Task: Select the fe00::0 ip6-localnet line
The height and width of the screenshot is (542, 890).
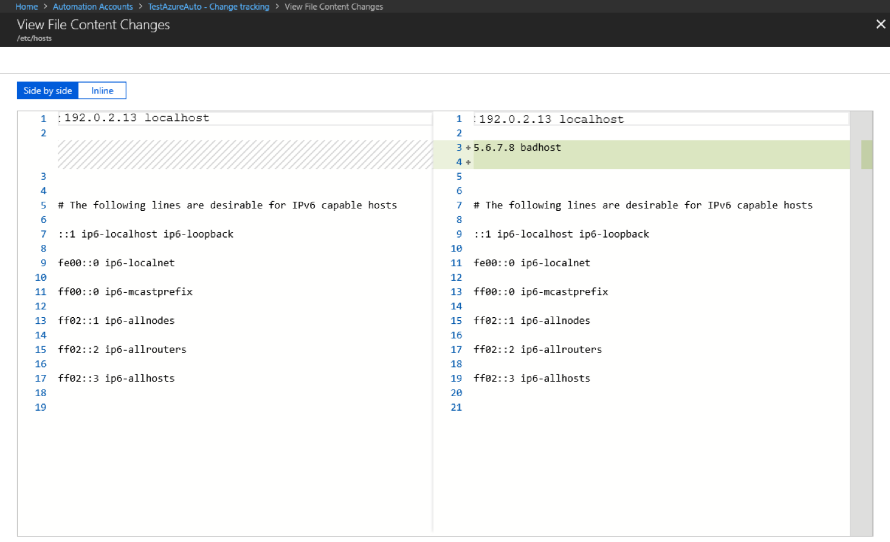Action: coord(114,262)
